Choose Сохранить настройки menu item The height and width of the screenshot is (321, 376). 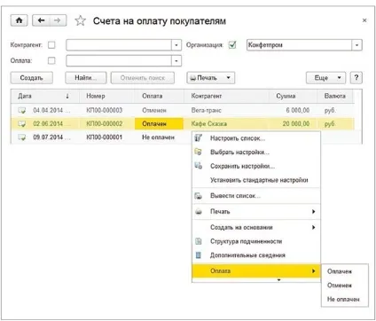click(x=256, y=166)
